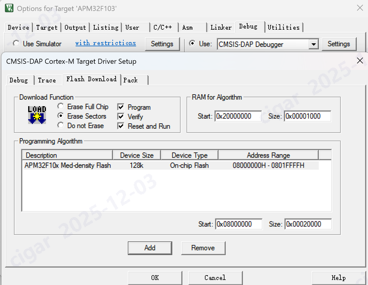Toggle the Reset and Run checkbox
368x285 pixels.
tap(121, 126)
